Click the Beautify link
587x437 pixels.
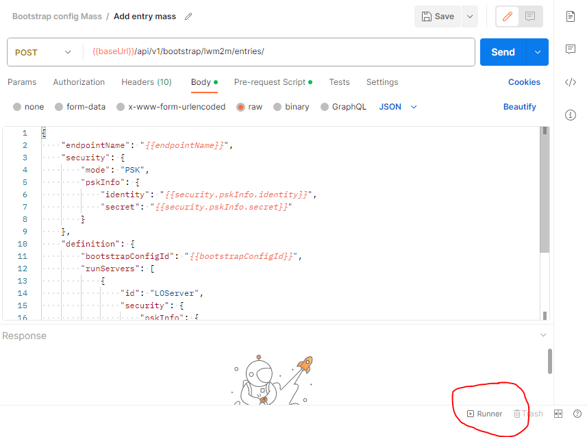[520, 107]
